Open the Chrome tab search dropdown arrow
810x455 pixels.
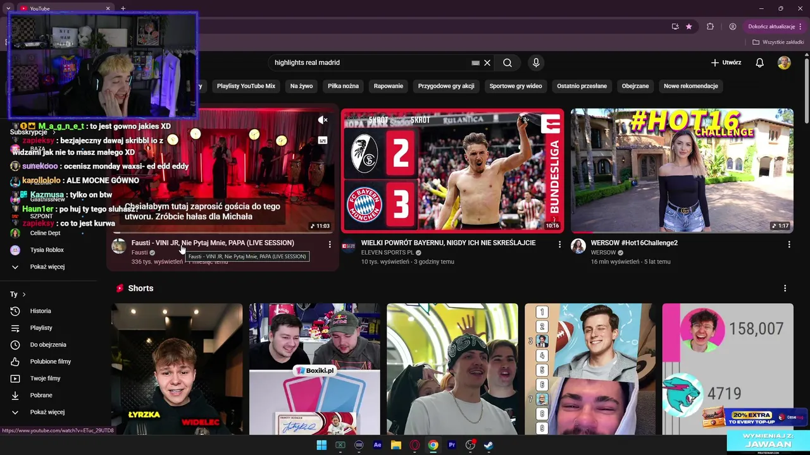tap(8, 8)
